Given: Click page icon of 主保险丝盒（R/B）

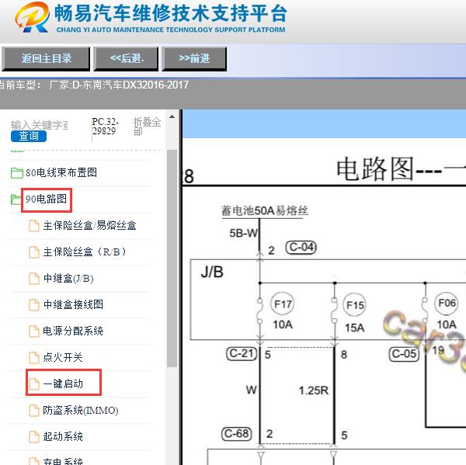Looking at the screenshot, I should (x=34, y=252).
